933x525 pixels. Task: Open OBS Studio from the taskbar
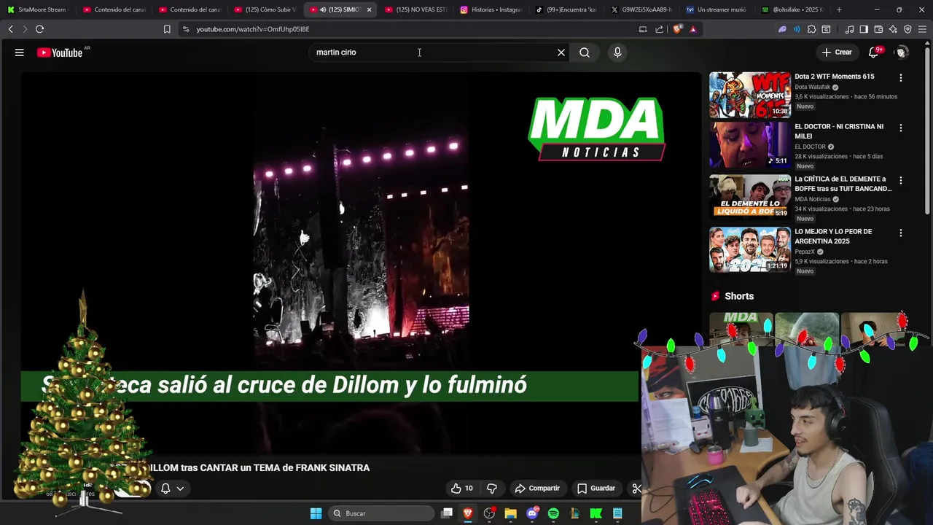(x=489, y=513)
